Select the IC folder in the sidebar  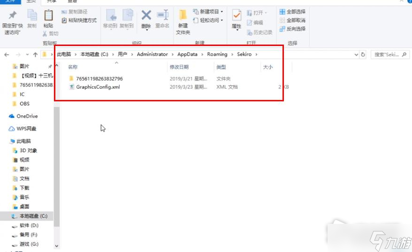(x=22, y=94)
